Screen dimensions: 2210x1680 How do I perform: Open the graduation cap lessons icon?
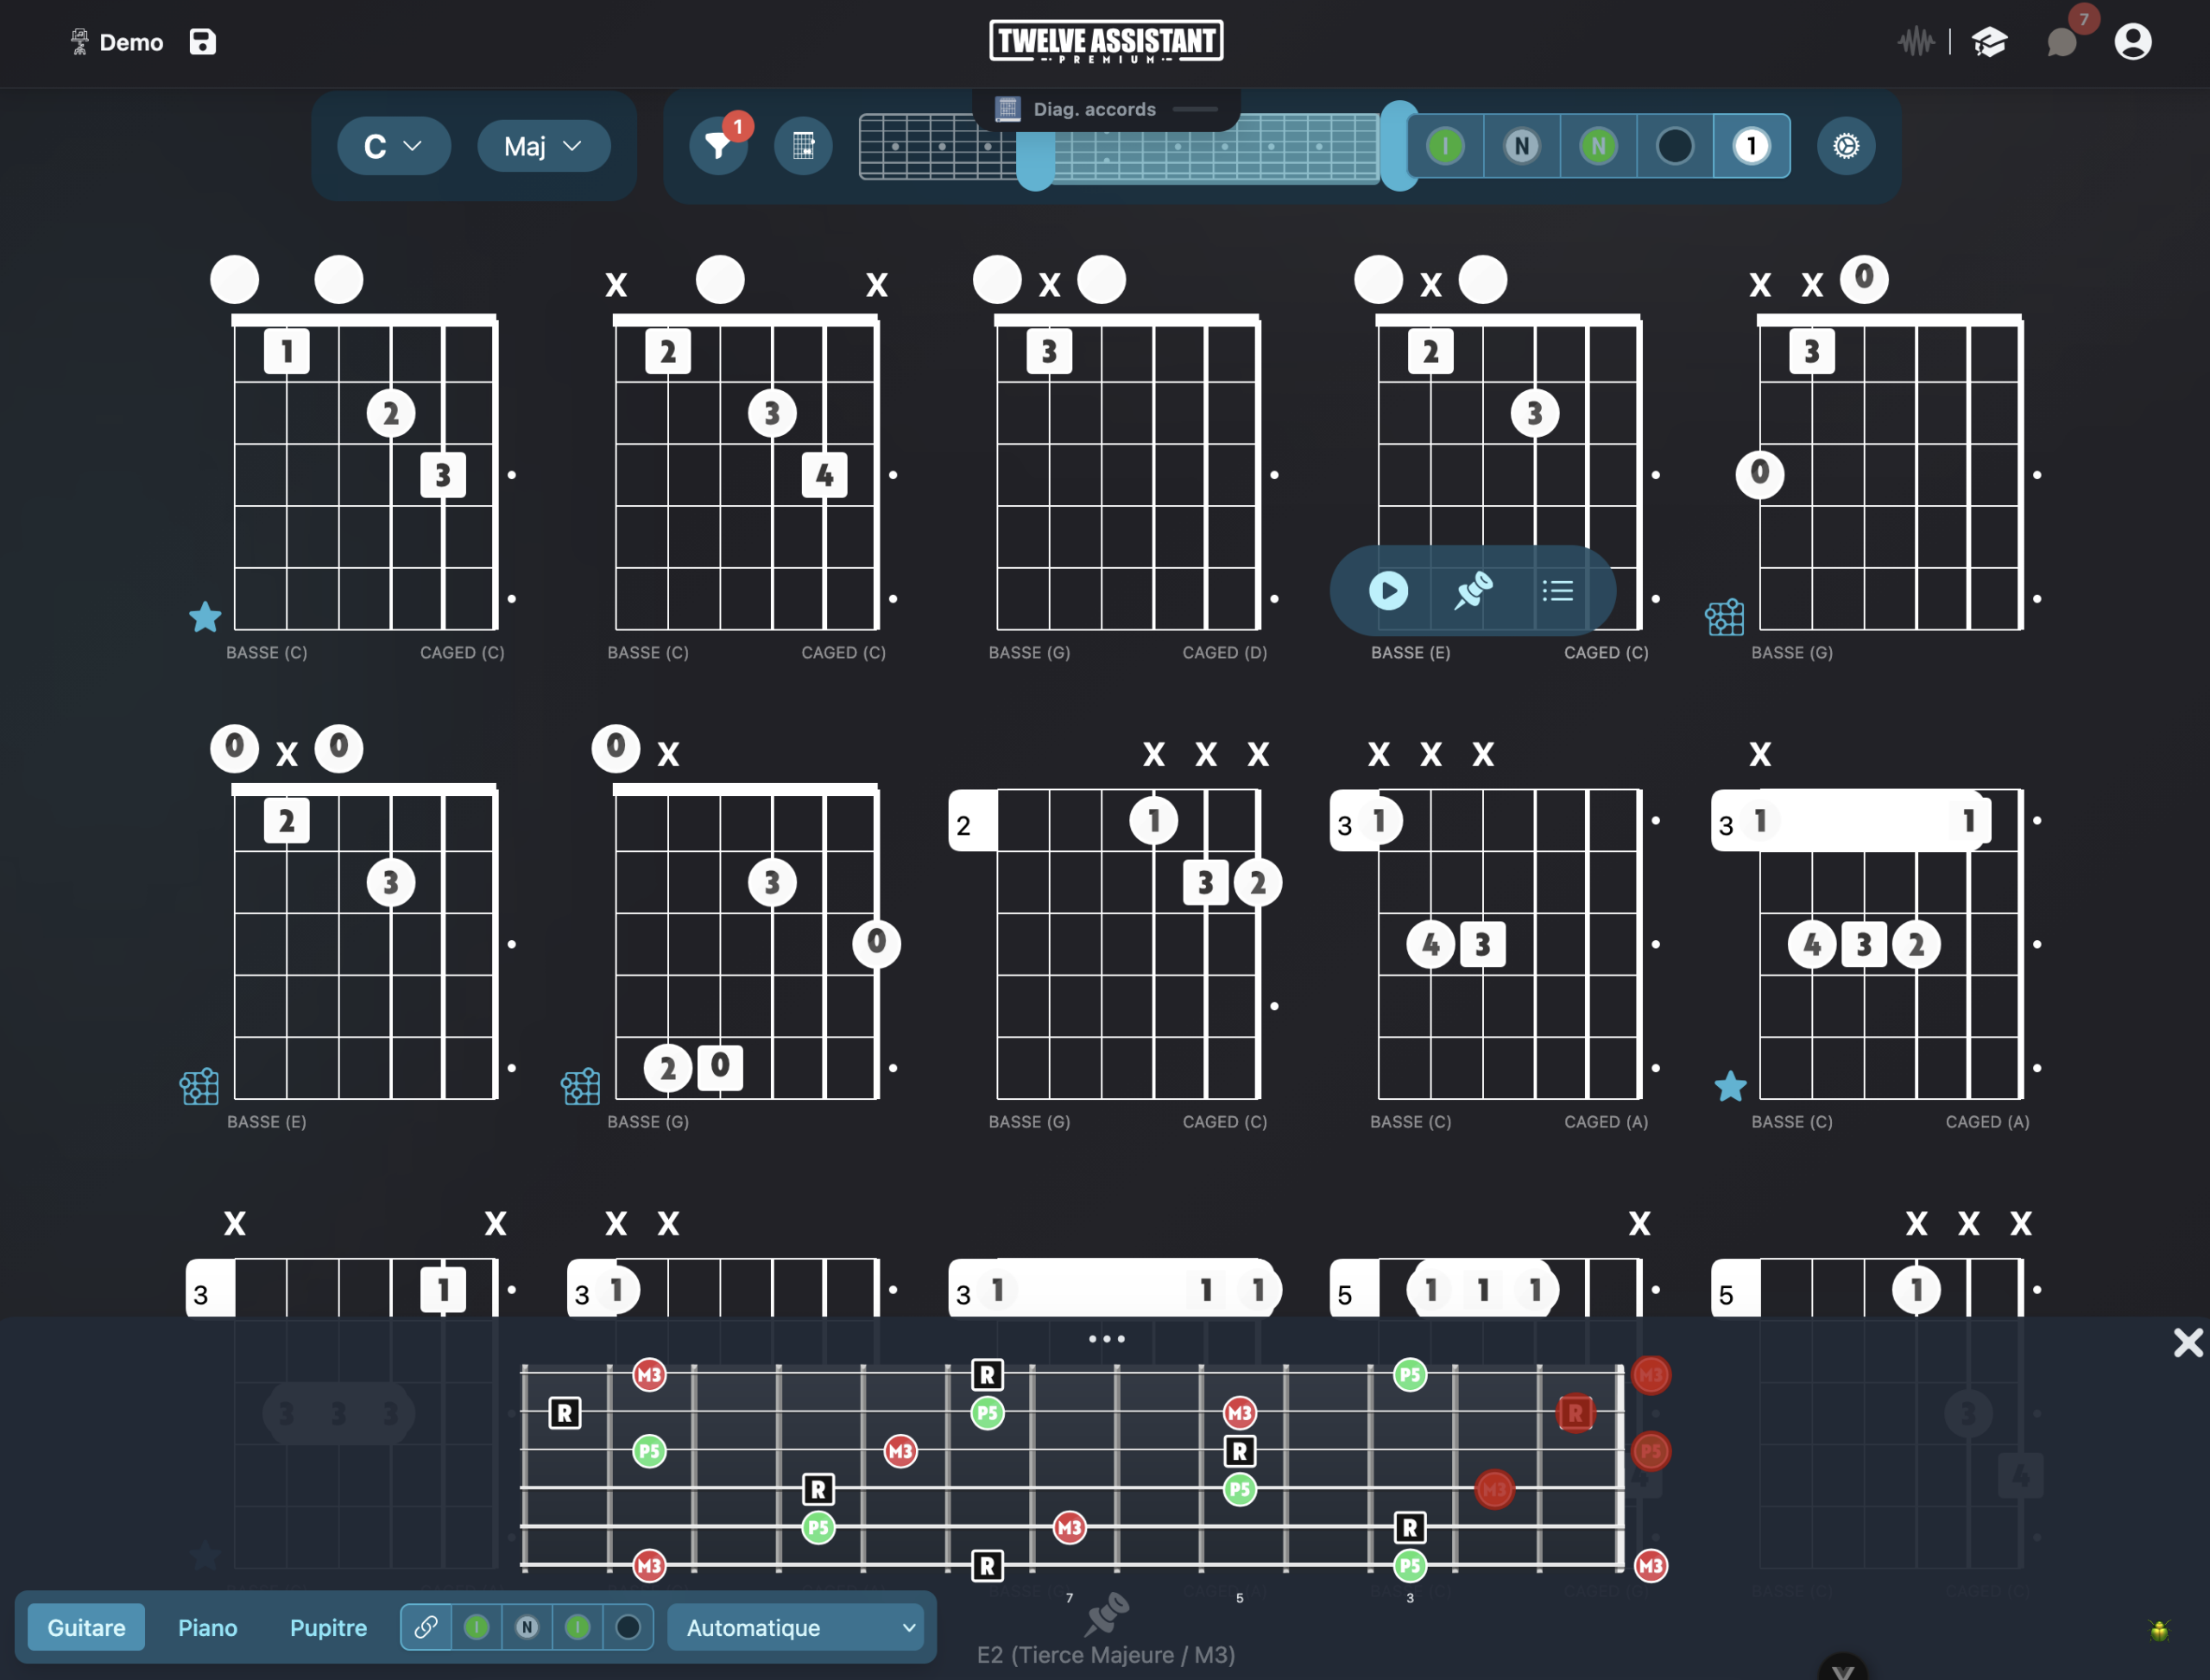pyautogui.click(x=1989, y=42)
